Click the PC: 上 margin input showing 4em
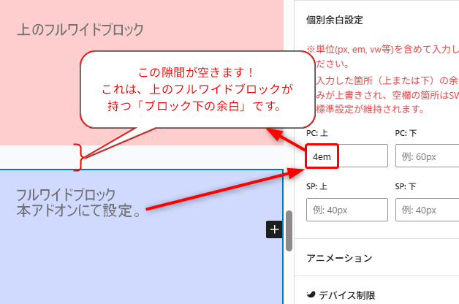The image size is (459, 304). tap(347, 156)
